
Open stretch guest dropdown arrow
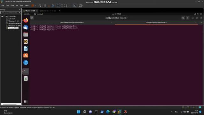83,5
